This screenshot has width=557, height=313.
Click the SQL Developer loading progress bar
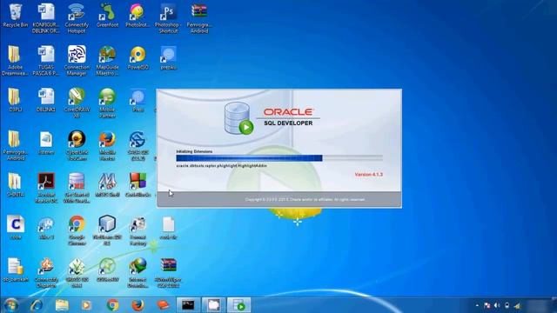click(279, 158)
